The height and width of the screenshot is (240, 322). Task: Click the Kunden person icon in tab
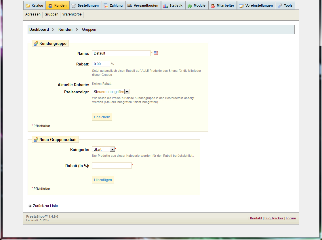click(50, 6)
